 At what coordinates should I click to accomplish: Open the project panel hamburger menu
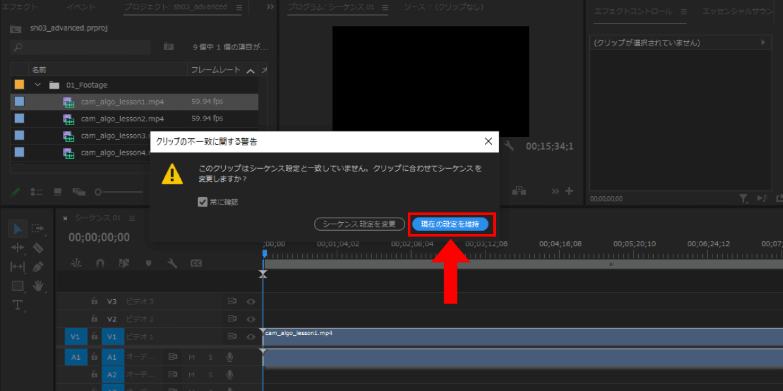click(x=239, y=7)
